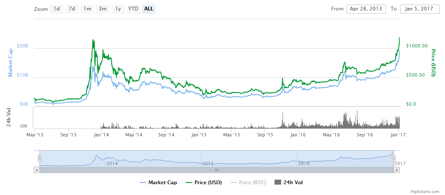
Task: Click the navigator scrollbar left arrow
Action: coord(37,170)
